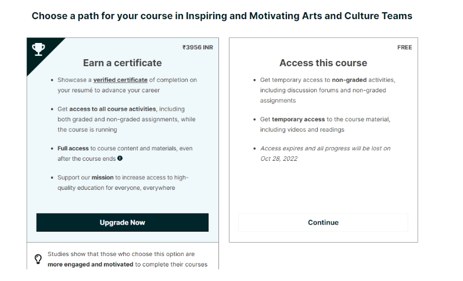Screen dimensions: 463x281
Task: Select the 'Access this course' heading
Action: point(324,63)
